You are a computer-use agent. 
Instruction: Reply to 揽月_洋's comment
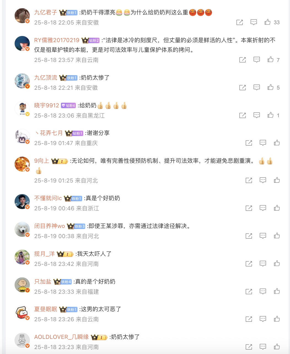pyautogui.click(x=263, y=264)
